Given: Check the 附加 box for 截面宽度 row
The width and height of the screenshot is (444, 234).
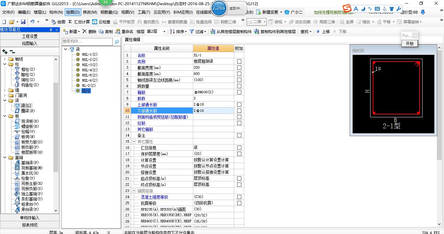Looking at the screenshot, I should tap(239, 67).
